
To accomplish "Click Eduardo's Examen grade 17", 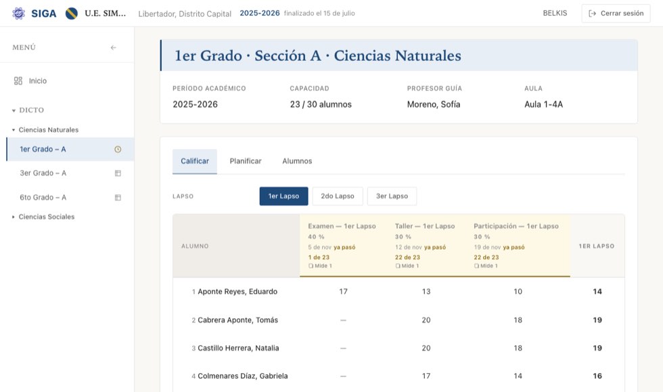I will (x=344, y=292).
